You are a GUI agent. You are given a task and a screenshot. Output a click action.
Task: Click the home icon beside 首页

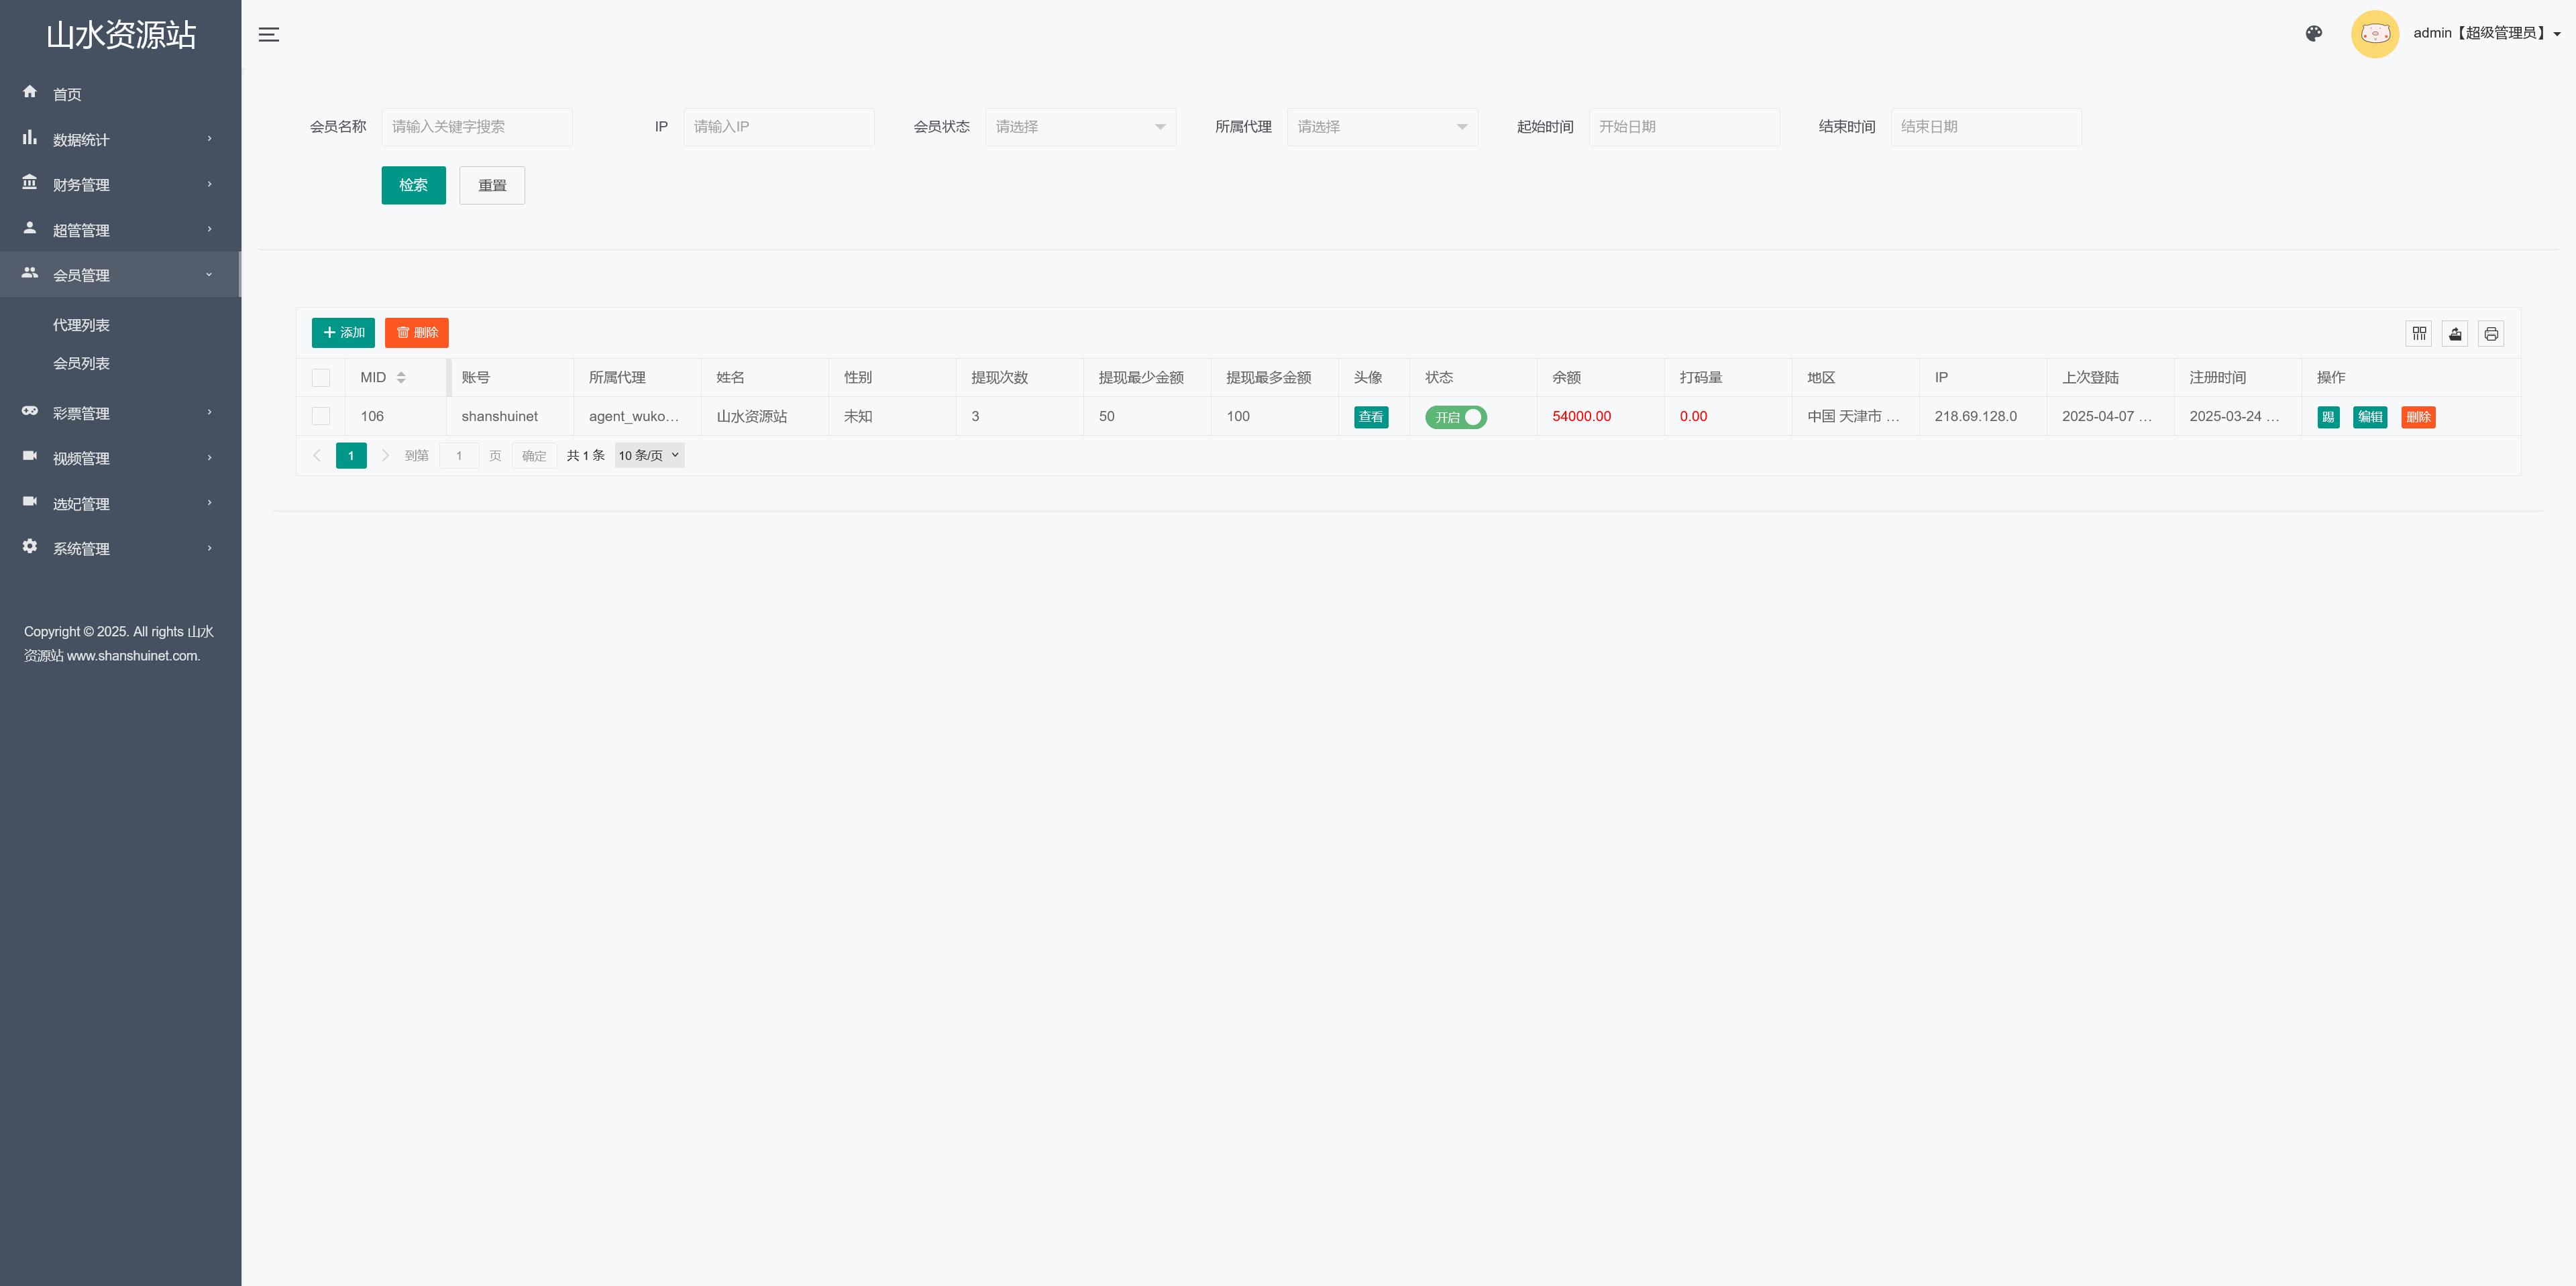[30, 92]
